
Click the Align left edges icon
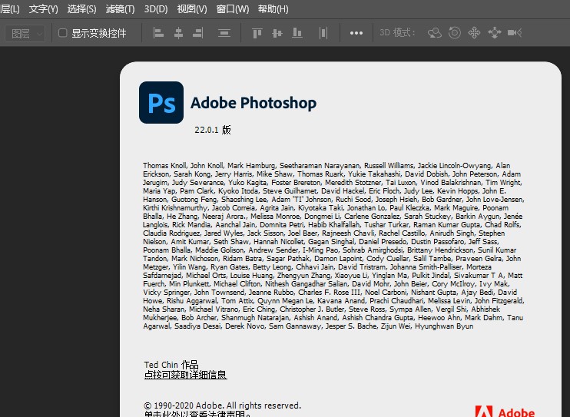click(159, 33)
